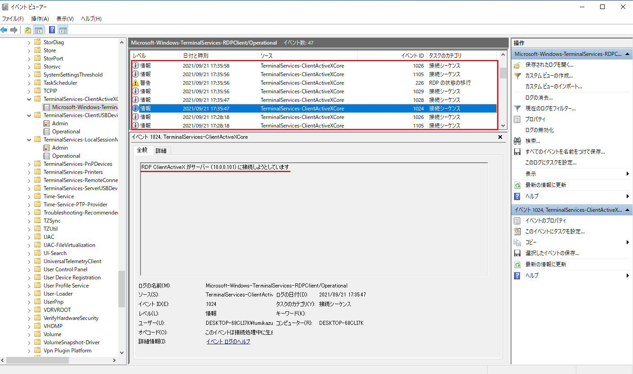Select the warning event row ID 226

point(314,83)
